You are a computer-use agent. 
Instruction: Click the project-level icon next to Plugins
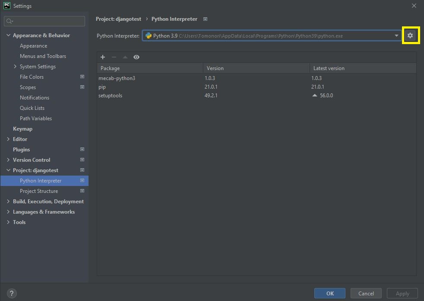click(x=82, y=150)
